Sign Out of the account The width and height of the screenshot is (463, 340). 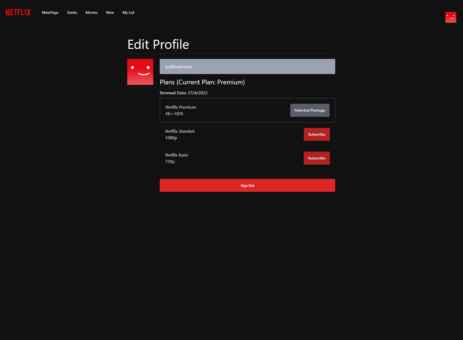pos(247,185)
